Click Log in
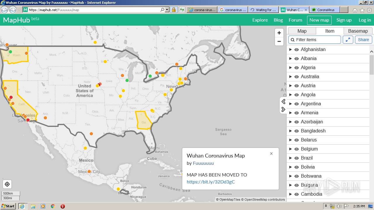The width and height of the screenshot is (374, 210). [x=365, y=20]
